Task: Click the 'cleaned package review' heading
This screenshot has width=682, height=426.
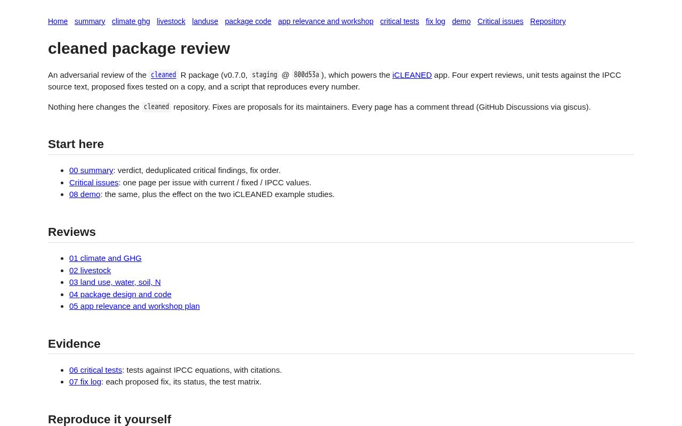Action: (139, 48)
